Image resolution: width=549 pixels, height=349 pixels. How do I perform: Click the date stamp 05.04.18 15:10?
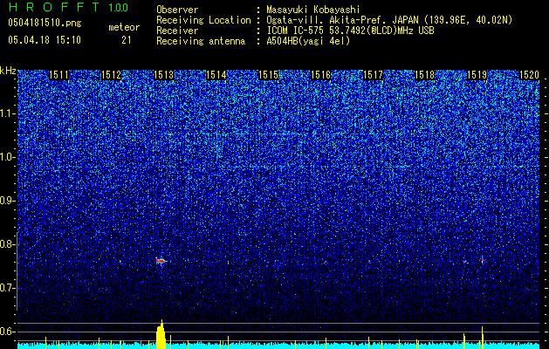pos(45,39)
